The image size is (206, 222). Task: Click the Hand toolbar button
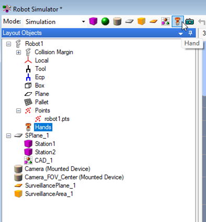[x=178, y=21]
